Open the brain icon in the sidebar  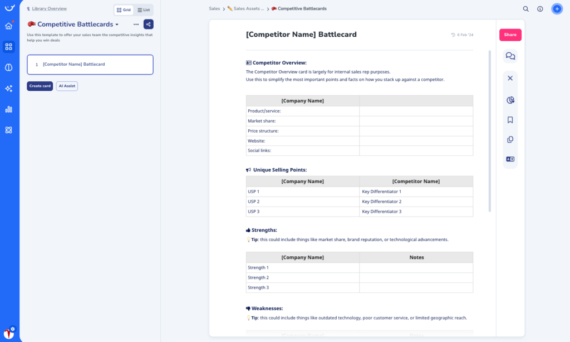click(8, 67)
